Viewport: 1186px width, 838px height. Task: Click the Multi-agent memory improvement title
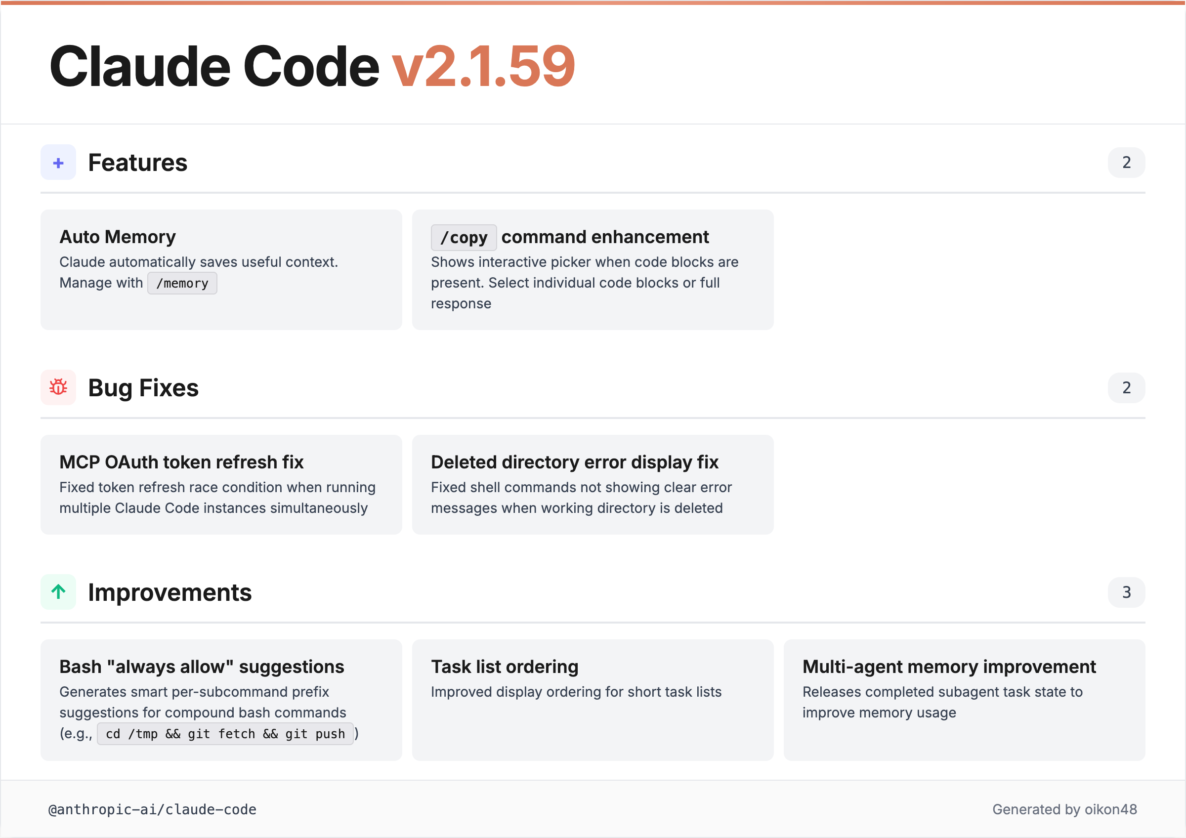click(949, 667)
